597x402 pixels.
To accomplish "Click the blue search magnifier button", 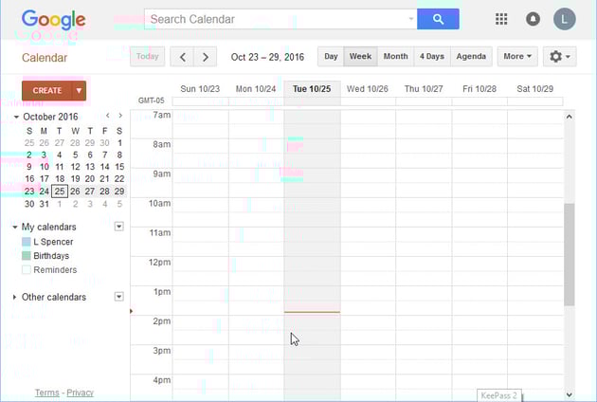I will [438, 19].
